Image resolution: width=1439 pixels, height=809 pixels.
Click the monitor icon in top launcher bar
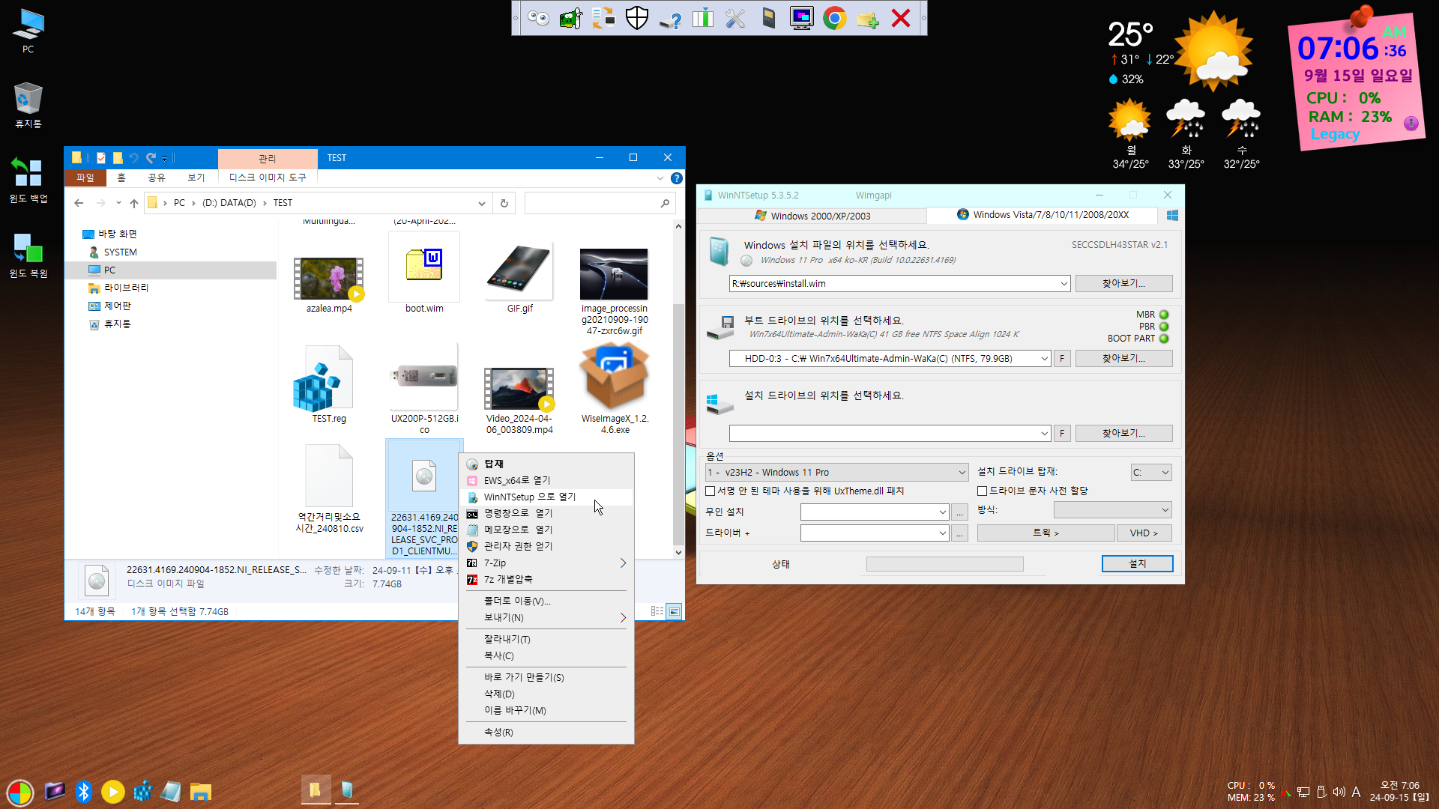point(801,18)
